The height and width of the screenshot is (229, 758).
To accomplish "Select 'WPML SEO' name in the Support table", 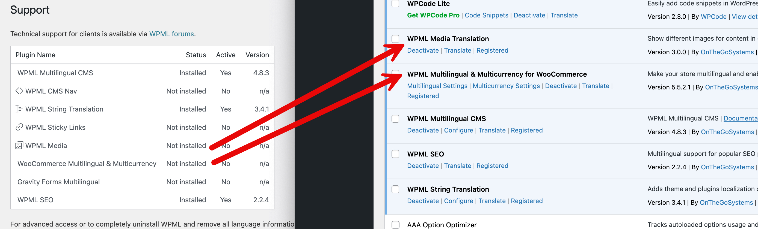I will [x=35, y=200].
